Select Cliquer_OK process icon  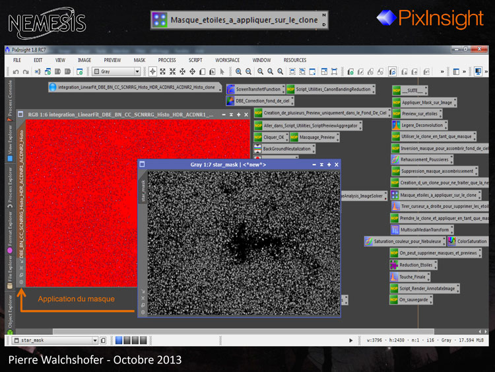[271, 137]
